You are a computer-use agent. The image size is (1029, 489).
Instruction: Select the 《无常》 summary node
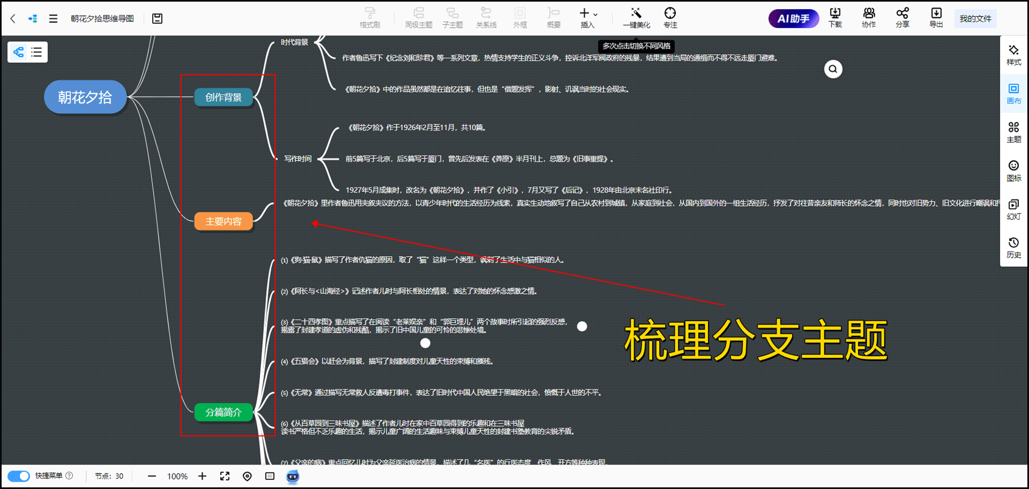(x=442, y=393)
